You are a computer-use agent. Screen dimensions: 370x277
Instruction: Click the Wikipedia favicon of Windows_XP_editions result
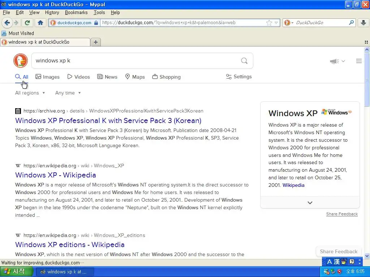tap(18, 235)
